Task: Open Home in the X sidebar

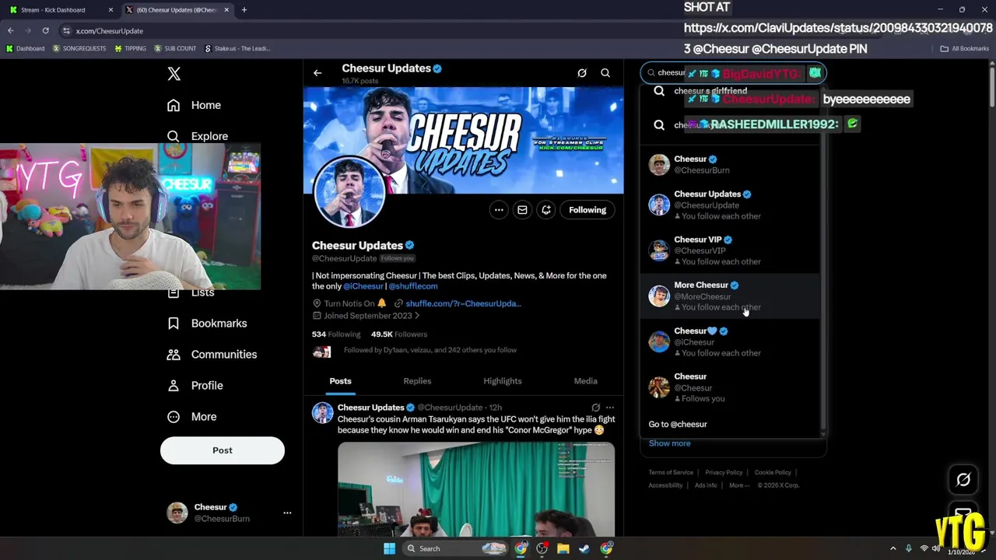Action: point(195,105)
